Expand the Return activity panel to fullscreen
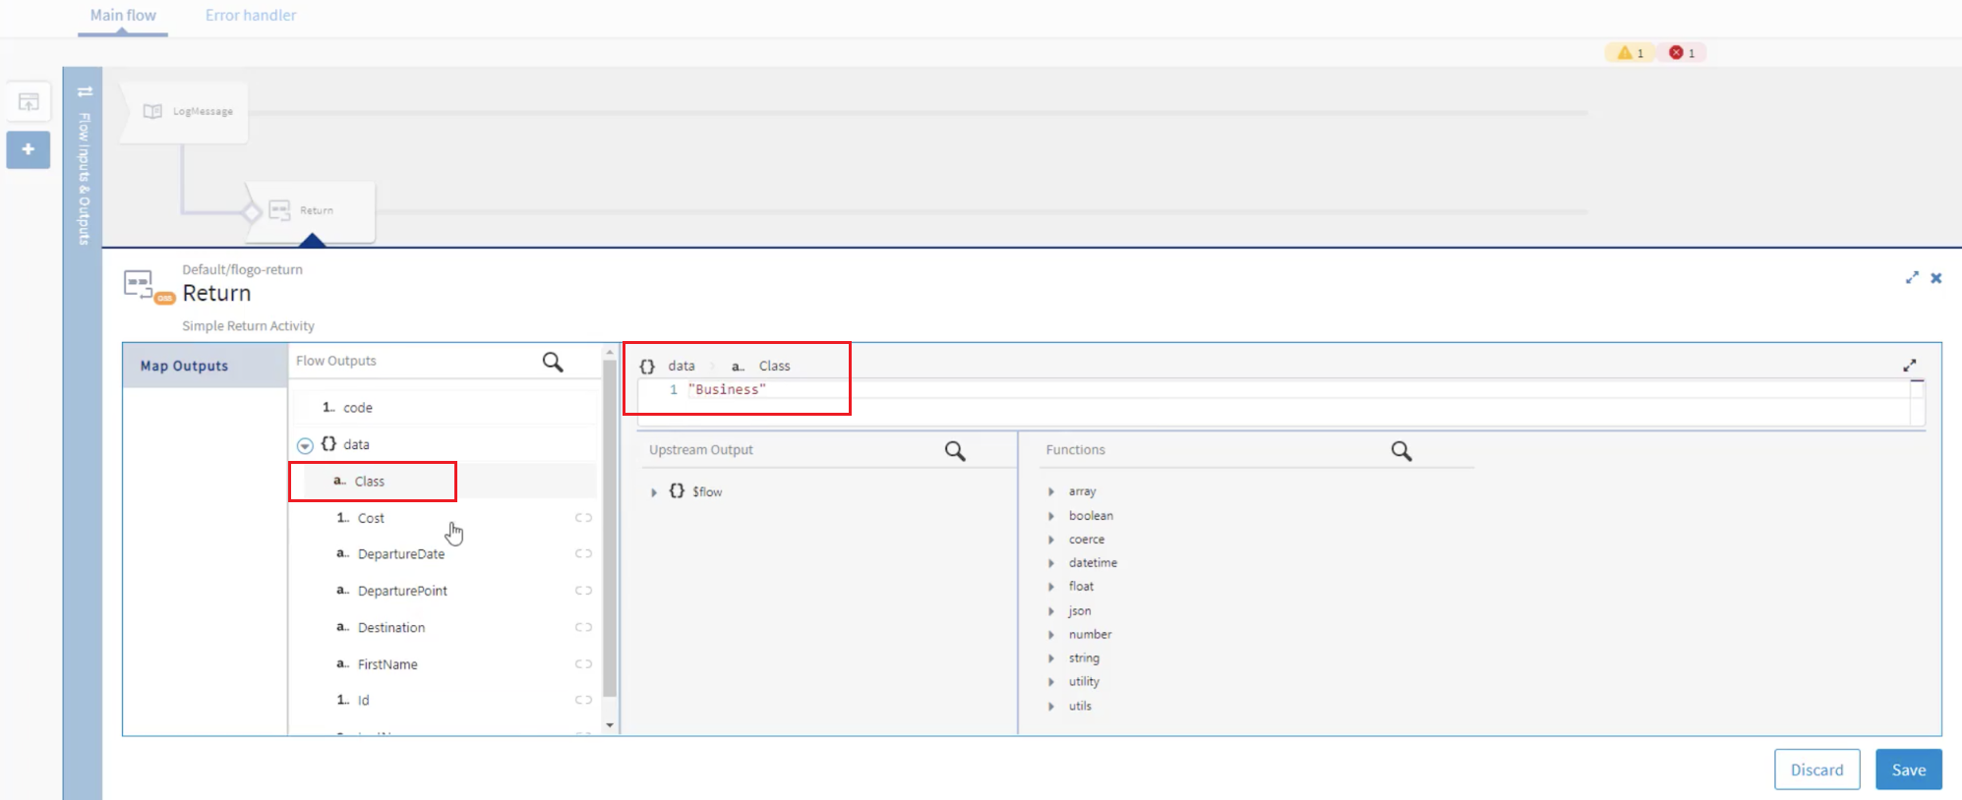 click(x=1912, y=278)
